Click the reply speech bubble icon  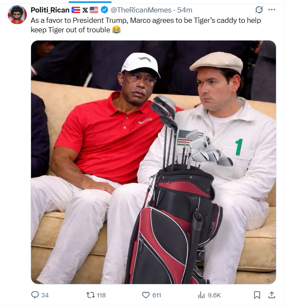35,295
